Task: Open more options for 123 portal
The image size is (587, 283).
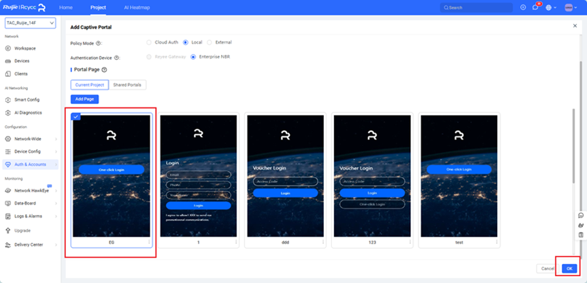Action: click(x=409, y=242)
